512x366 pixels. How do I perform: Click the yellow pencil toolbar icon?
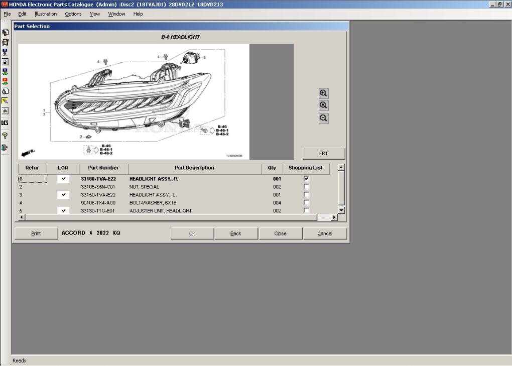pos(5,101)
